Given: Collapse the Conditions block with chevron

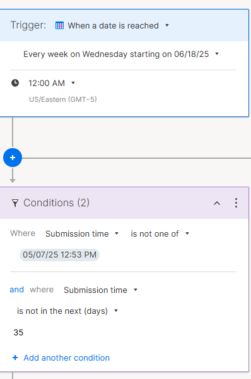Looking at the screenshot, I should coord(217,203).
